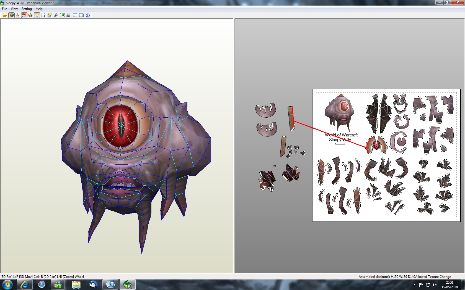Open the Setting menu
The image size is (465, 290).
point(27,9)
